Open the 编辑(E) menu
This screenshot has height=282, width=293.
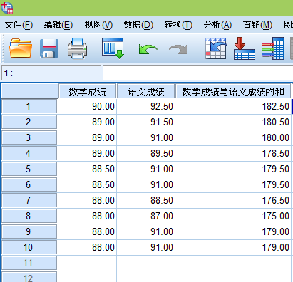[x=58, y=25]
